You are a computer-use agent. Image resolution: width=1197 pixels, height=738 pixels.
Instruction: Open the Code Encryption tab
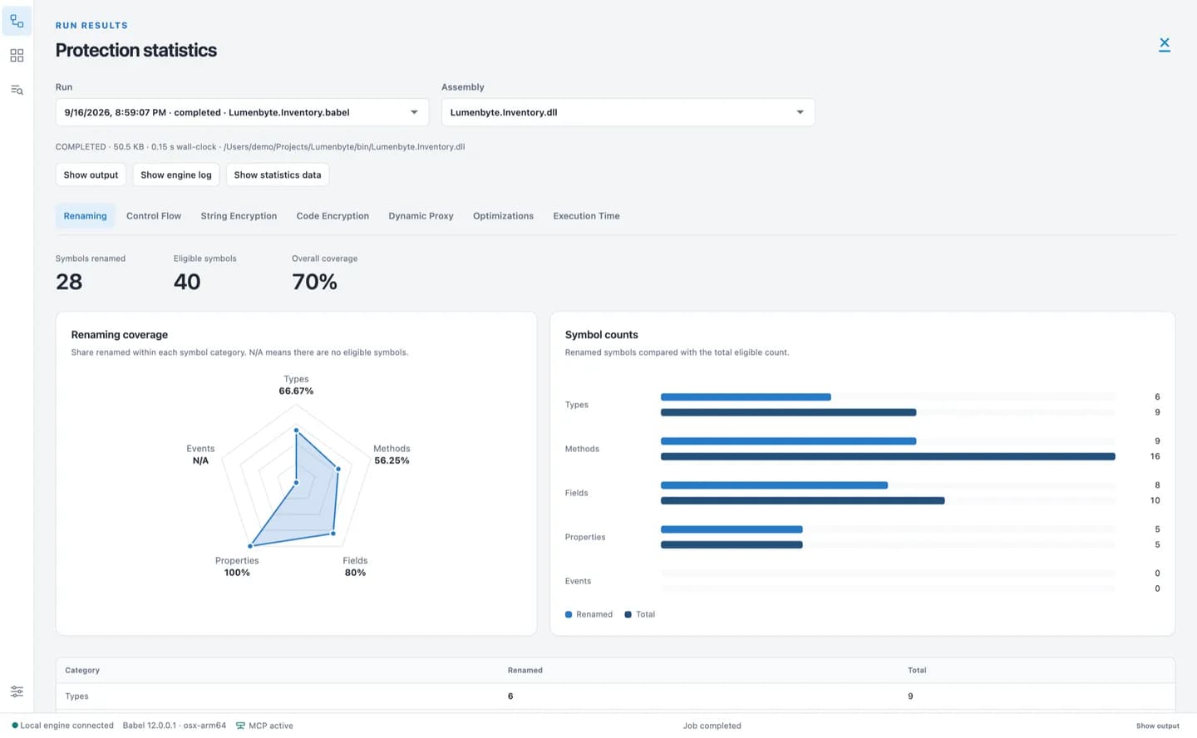click(332, 216)
